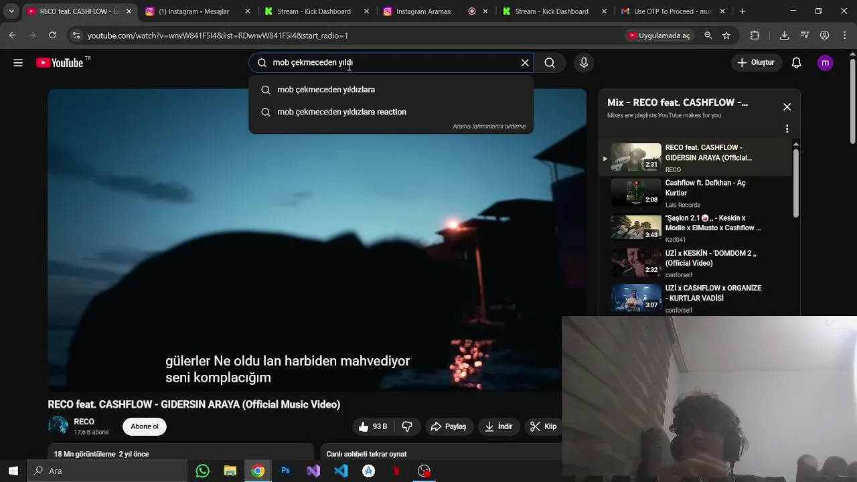This screenshot has width=857, height=482.
Task: Open Photoshop from the taskbar
Action: 285,471
